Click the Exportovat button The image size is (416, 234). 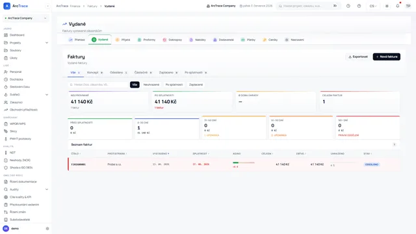[358, 57]
